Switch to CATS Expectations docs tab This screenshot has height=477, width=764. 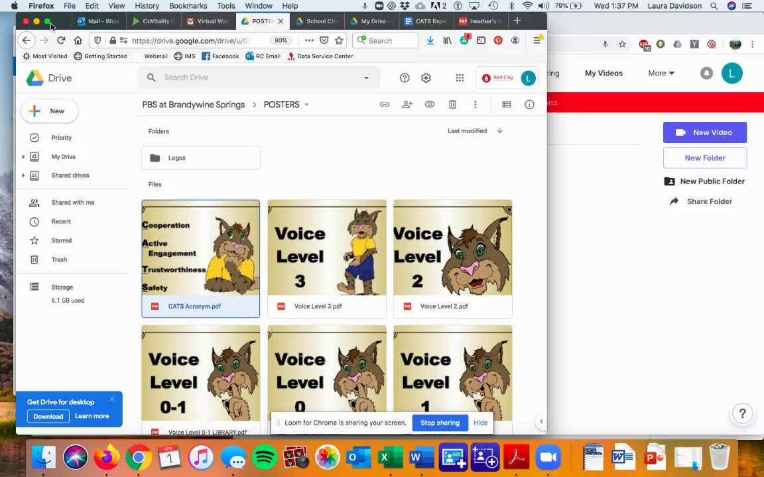[426, 21]
